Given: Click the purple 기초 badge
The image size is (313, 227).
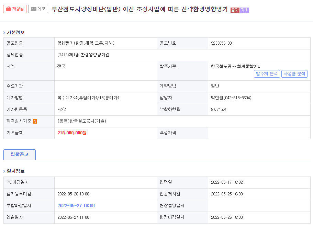Looking at the screenshot, I should [x=245, y=10].
